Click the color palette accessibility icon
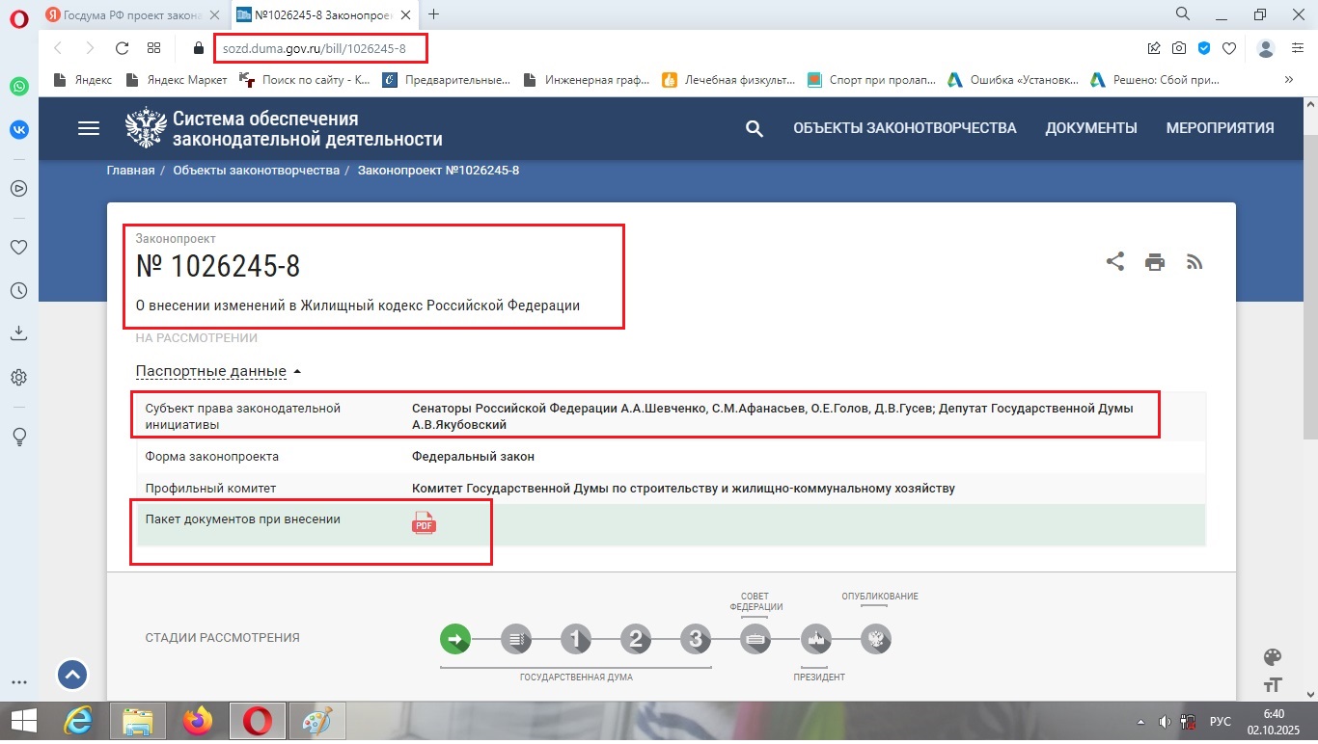 tap(1273, 657)
